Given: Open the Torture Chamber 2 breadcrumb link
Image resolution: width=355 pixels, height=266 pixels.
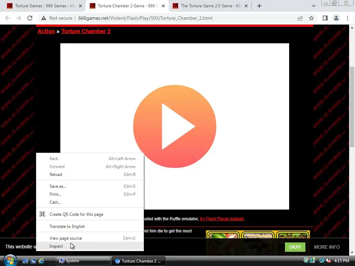Looking at the screenshot, I should 86,31.
